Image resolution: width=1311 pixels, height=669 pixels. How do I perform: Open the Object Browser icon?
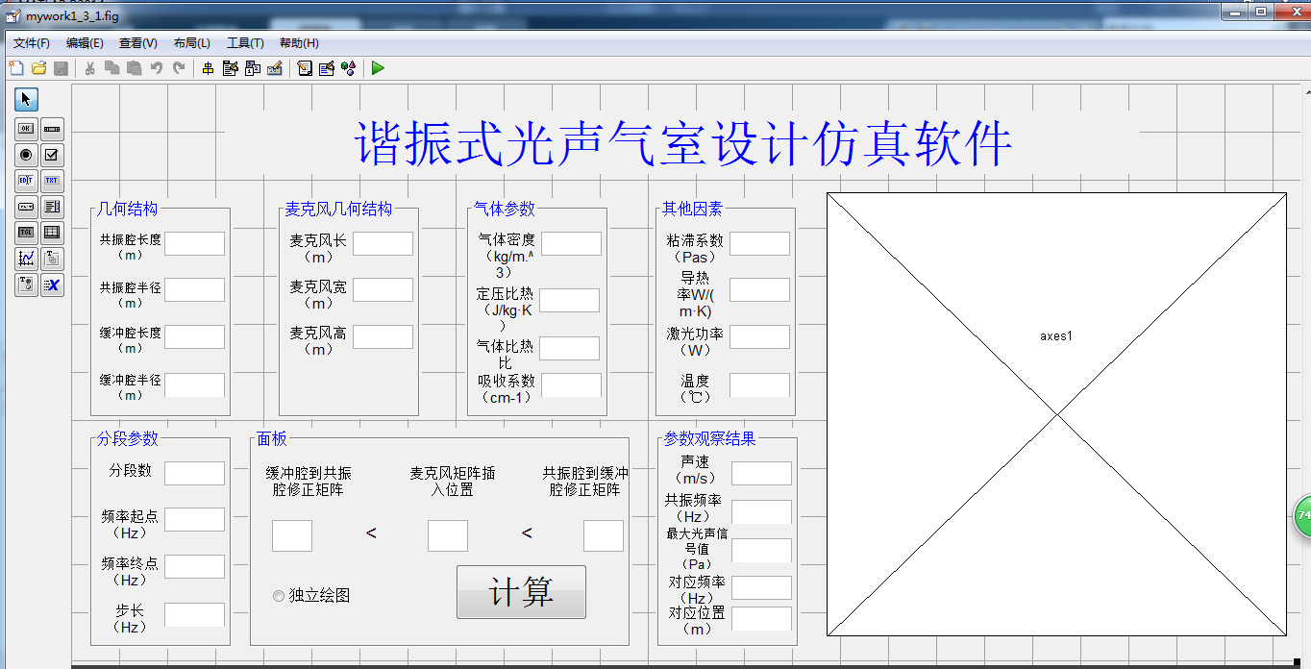coord(349,68)
